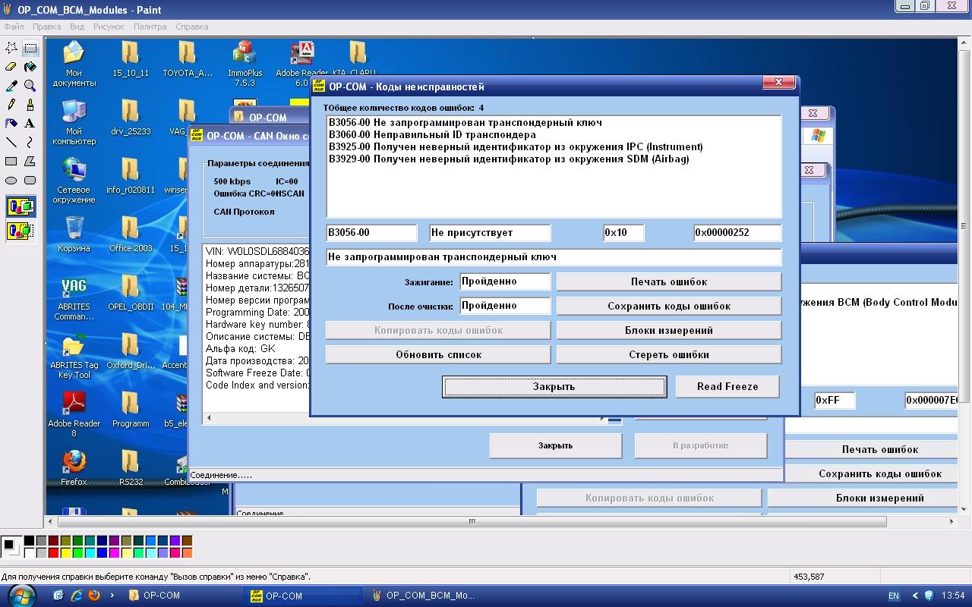The image size is (972, 607).
Task: Open Сетевое окружение desktop icon
Action: (74, 181)
